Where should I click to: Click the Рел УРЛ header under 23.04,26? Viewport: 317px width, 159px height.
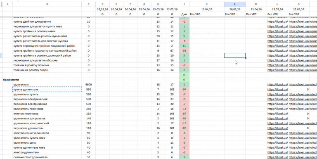(256, 14)
